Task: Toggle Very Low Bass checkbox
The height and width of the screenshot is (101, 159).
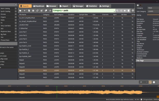Action: 16,26
